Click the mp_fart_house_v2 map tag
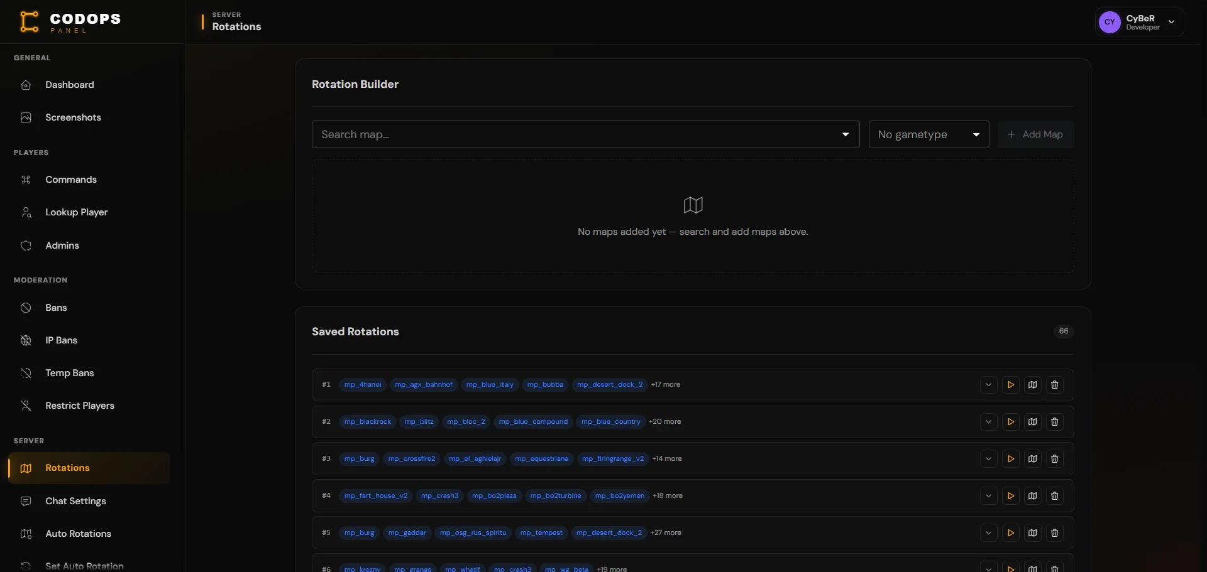1207x572 pixels. pos(376,495)
